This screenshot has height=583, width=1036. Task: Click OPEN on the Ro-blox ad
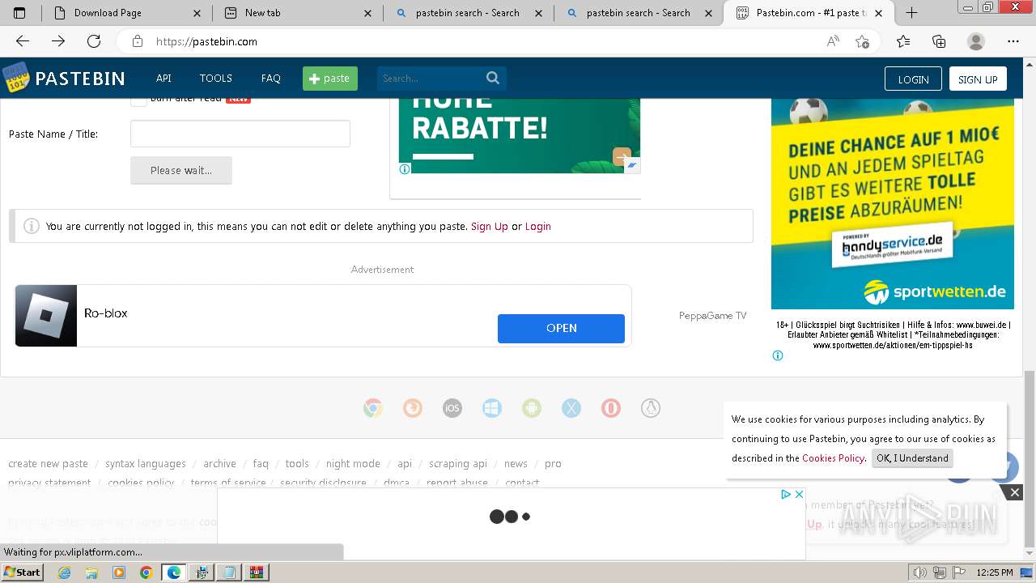[561, 328]
